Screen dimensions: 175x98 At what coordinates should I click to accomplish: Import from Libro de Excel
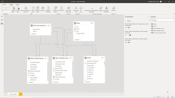click(x=18, y=10)
